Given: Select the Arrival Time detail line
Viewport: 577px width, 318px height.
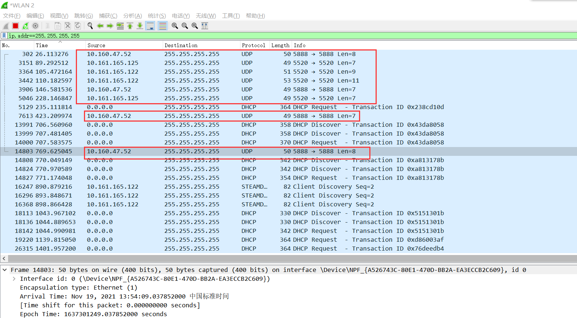Looking at the screenshot, I should [x=124, y=296].
